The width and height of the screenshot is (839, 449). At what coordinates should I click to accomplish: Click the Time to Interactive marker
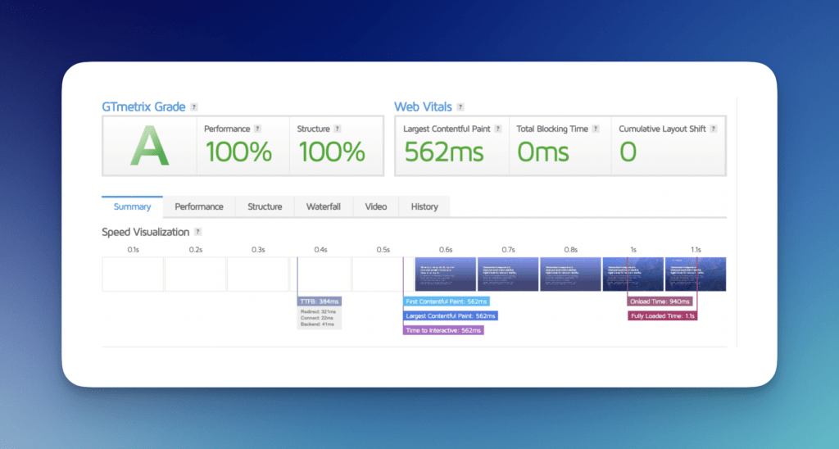(x=443, y=331)
